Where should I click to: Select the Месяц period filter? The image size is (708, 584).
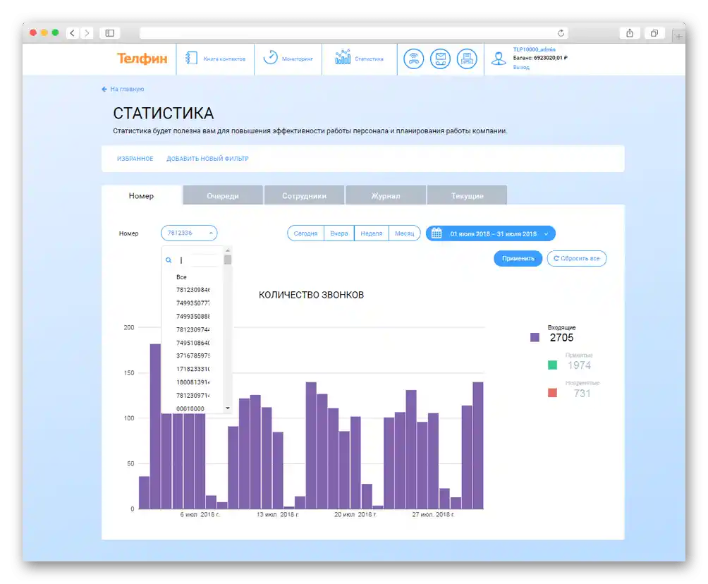click(404, 233)
